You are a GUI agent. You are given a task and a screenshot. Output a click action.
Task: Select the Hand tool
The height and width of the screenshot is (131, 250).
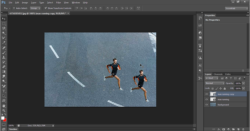pos(4,106)
